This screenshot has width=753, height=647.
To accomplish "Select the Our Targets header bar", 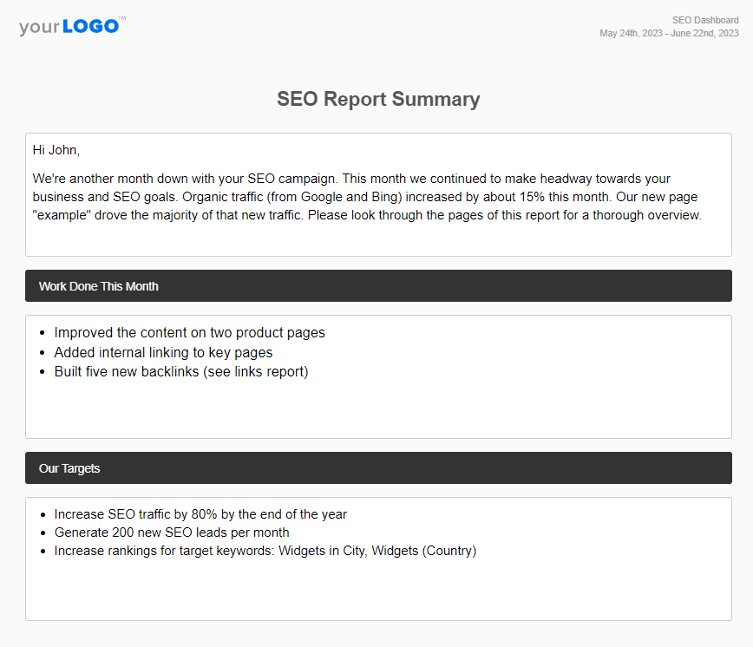I will click(x=378, y=468).
